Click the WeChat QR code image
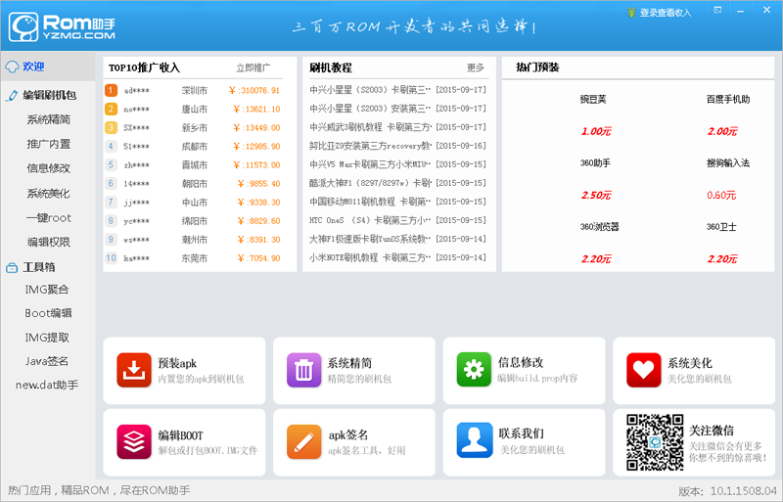 tap(654, 441)
